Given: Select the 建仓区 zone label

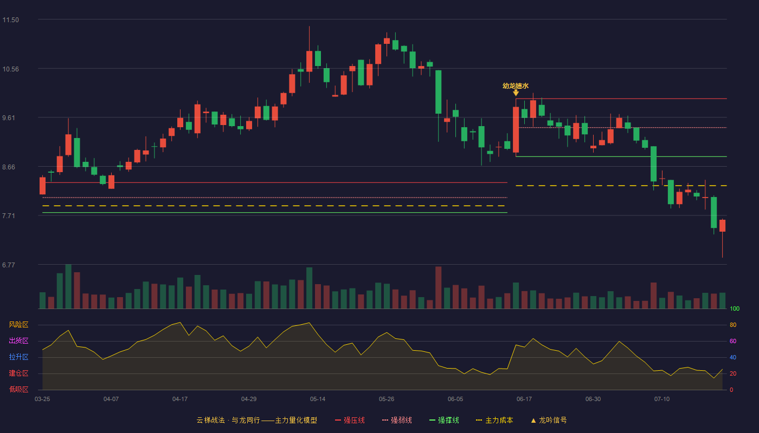Looking at the screenshot, I should point(18,373).
